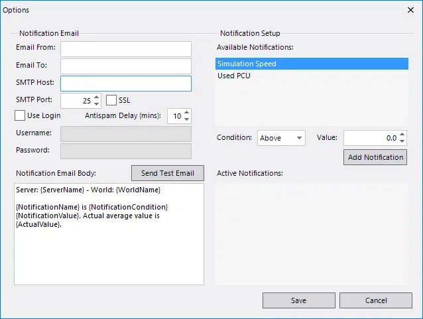
Task: Decrease Antispam Delay with the down arrow
Action: pyautogui.click(x=187, y=119)
